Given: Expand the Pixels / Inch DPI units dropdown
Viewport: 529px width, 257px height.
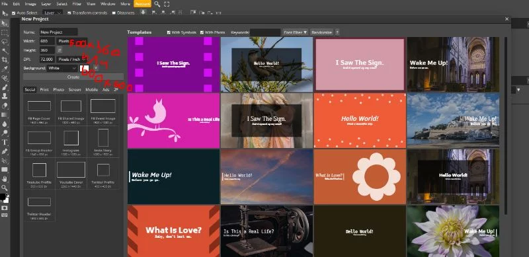Looking at the screenshot, I should pyautogui.click(x=71, y=59).
